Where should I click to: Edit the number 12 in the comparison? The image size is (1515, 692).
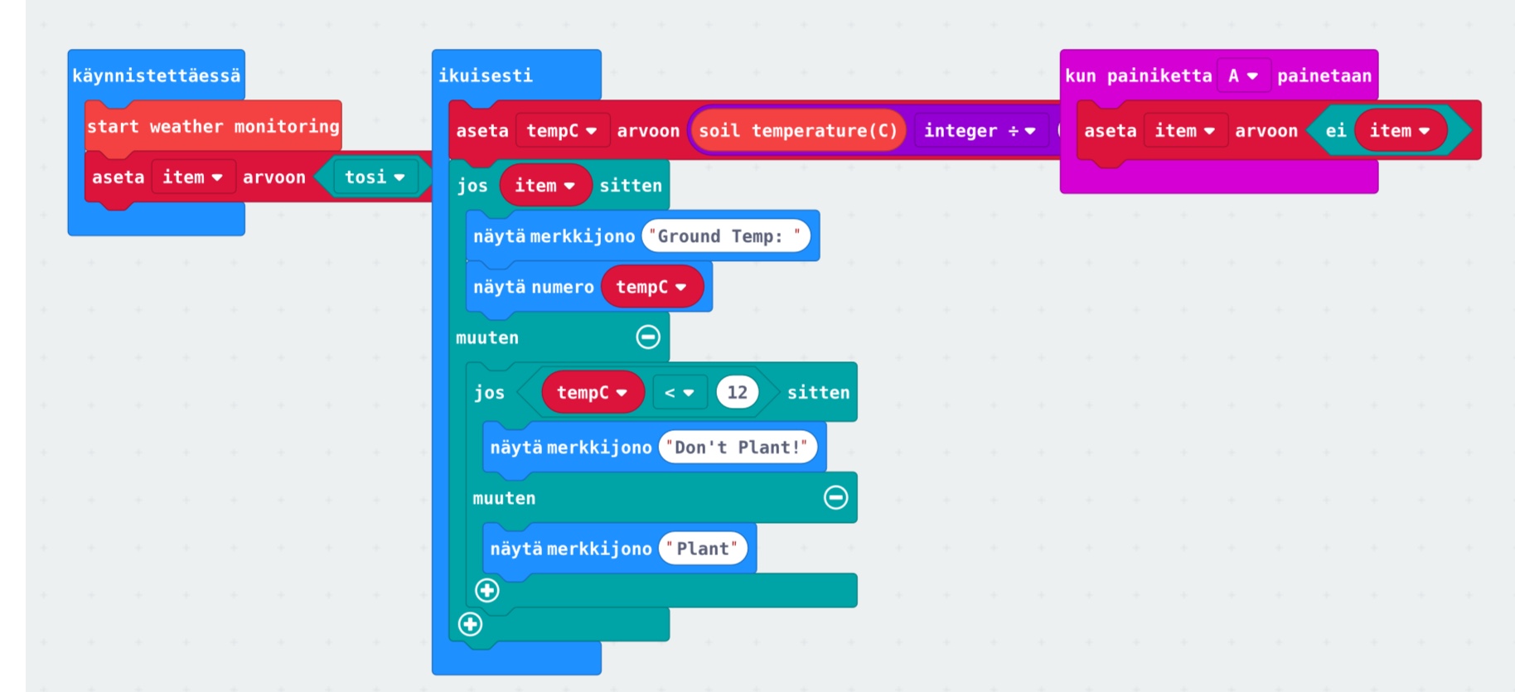pyautogui.click(x=737, y=393)
